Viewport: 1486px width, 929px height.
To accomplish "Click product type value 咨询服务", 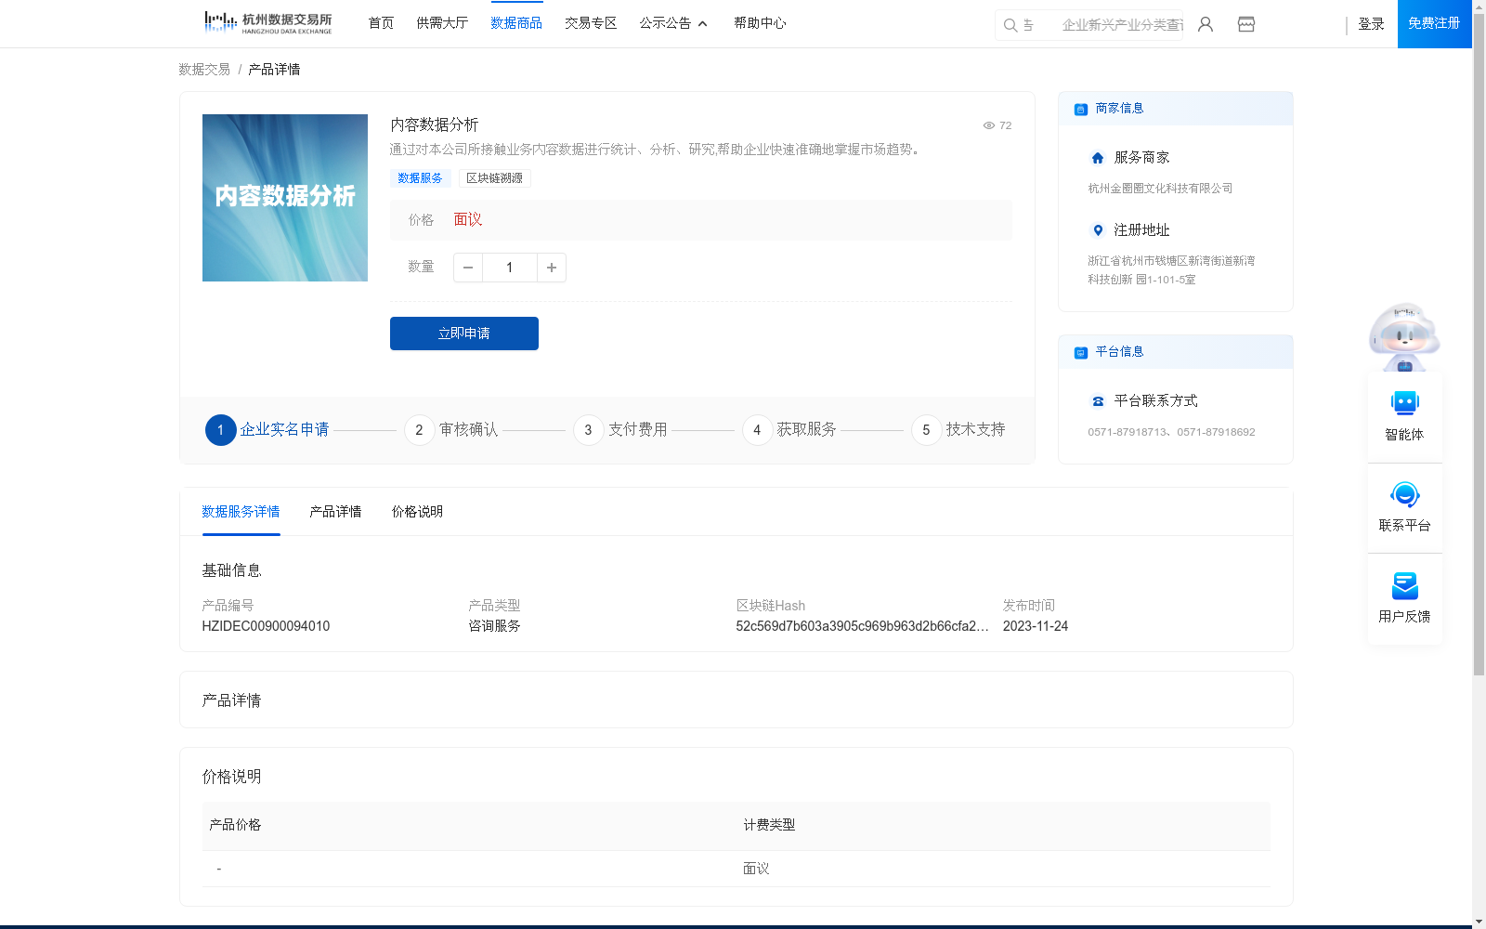I will coord(494,626).
